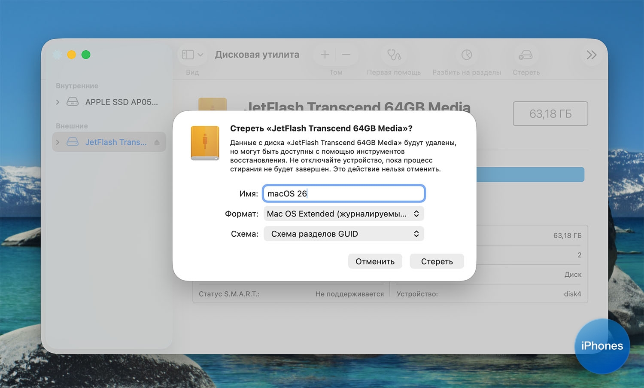
Task: Click the Стереть label in the toolbar
Action: tap(526, 72)
